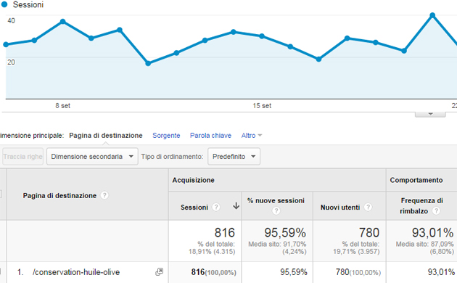Screen dimensions: 457x283
Task: Open help icon under % nuove sessioni
Action: click(276, 210)
